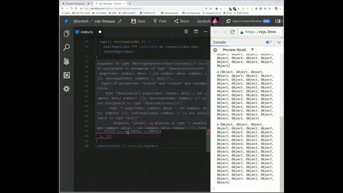
Task: Clear the console with the ban icon
Action: coord(215,50)
